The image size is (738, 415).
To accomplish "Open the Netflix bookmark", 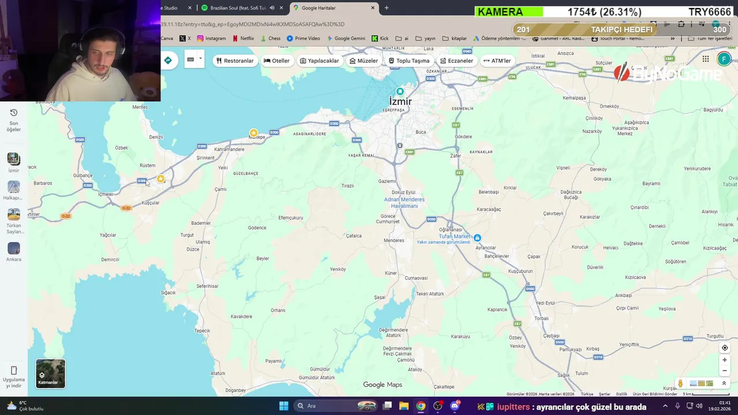I will (243, 39).
